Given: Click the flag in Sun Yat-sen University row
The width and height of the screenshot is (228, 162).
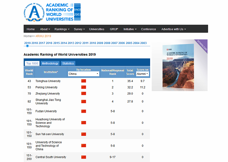Looking at the screenshot, I should tap(84, 134).
